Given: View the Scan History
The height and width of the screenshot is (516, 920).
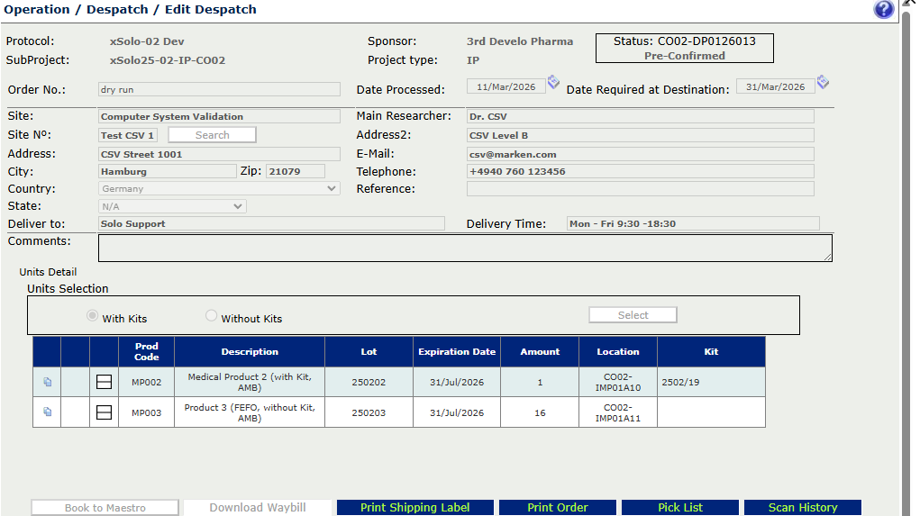Looking at the screenshot, I should (802, 508).
